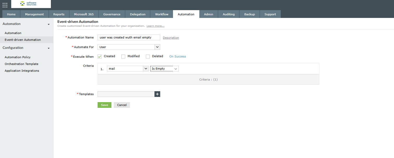Open the Automate For User dropdown
394x158 pixels.
129,47
